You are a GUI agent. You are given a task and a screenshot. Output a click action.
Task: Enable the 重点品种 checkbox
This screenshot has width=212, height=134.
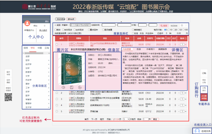[x=89, y=30]
